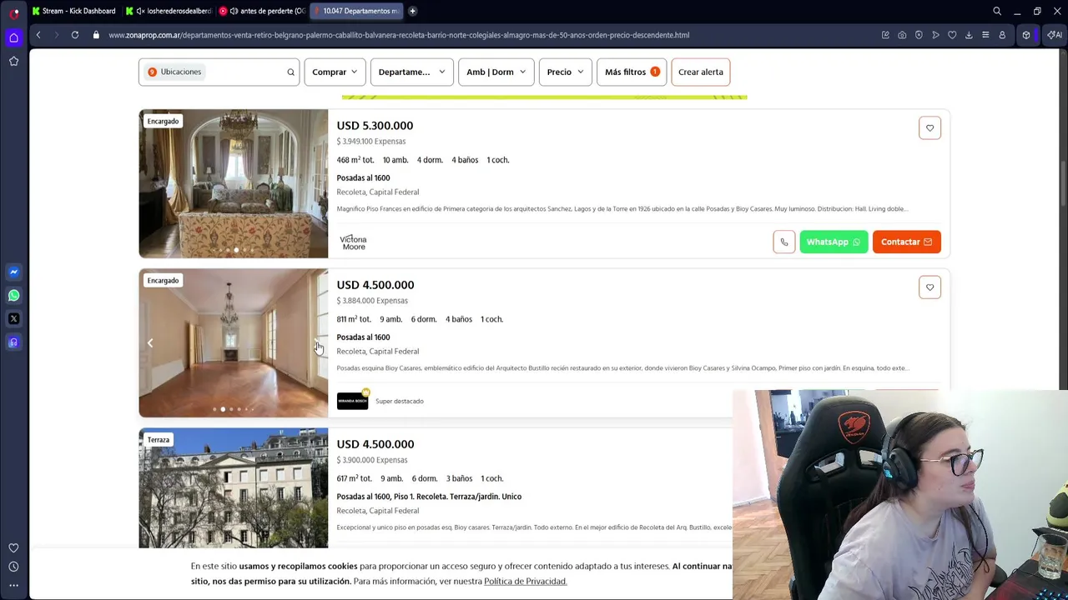Image resolution: width=1068 pixels, height=600 pixels.
Task: Click the edit page toolbar icon
Action: click(885, 35)
